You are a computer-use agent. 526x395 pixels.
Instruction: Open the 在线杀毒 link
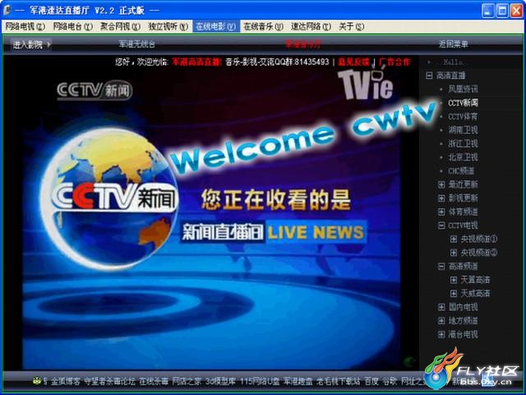tap(154, 381)
